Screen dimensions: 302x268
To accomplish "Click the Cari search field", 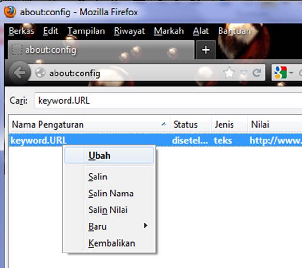I will 168,101.
